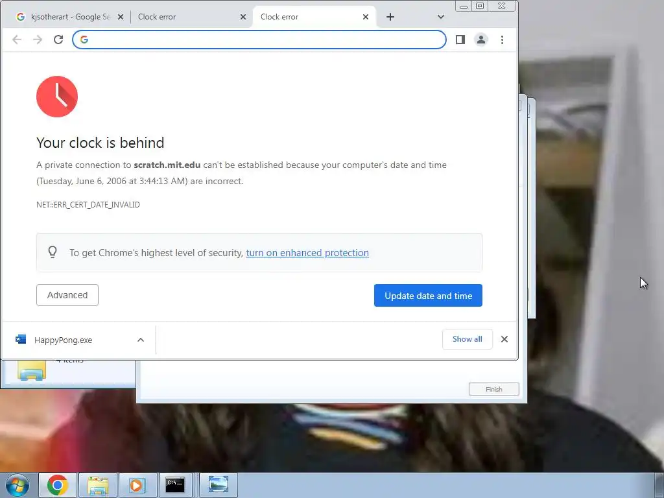Focus the address bar
This screenshot has height=498, width=664.
tap(259, 40)
